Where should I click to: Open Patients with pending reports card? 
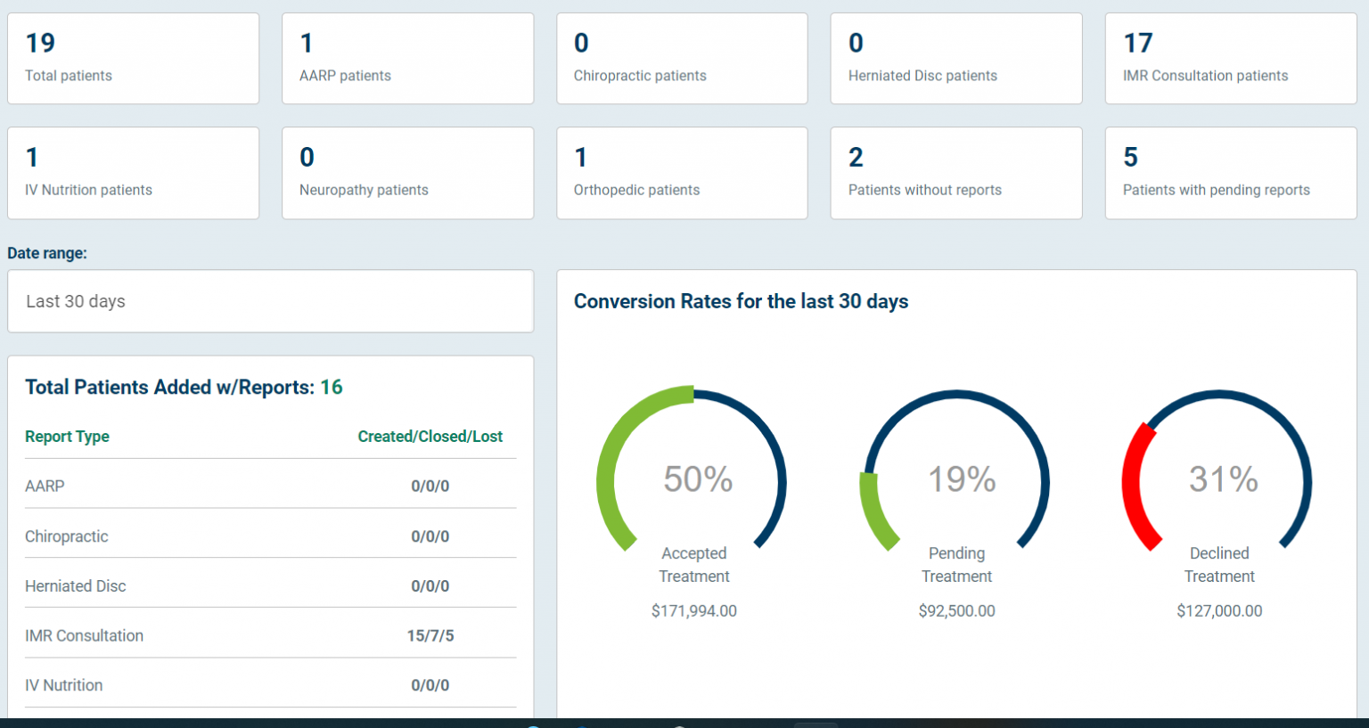coord(1231,173)
